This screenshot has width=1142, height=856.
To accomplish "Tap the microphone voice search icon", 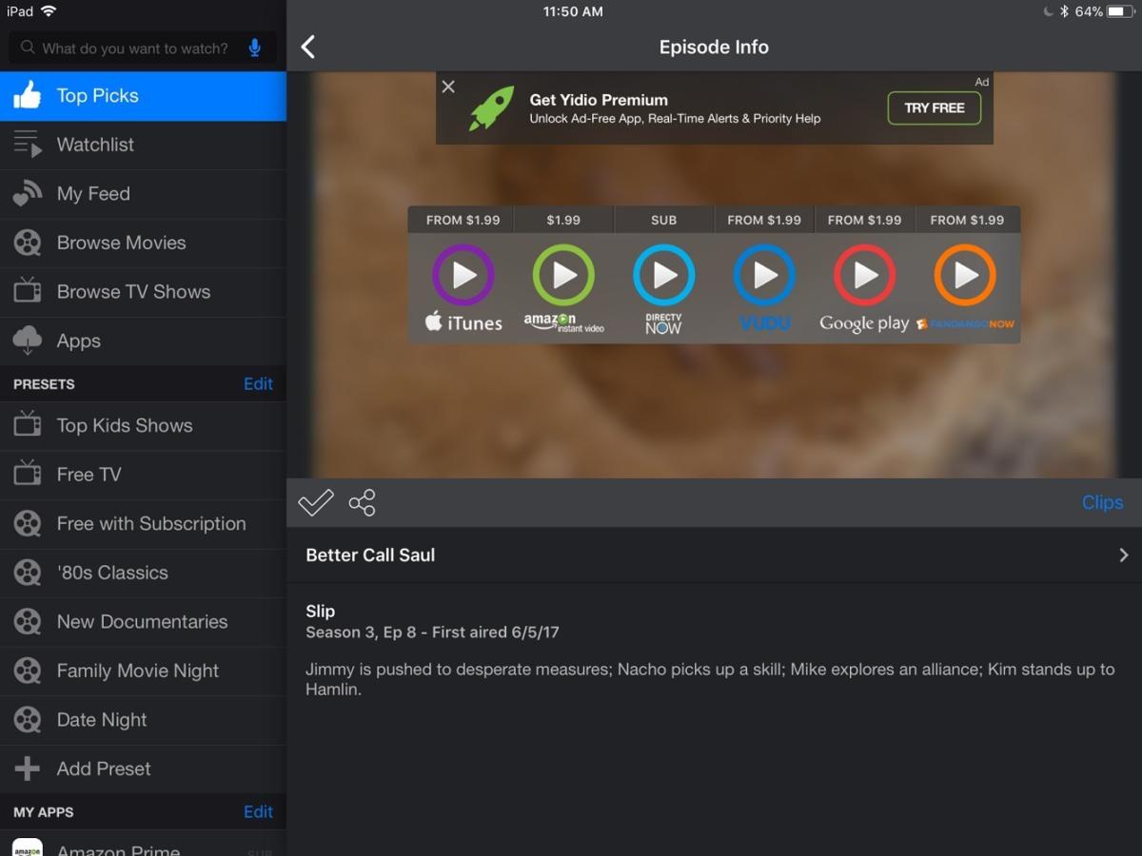I will (254, 48).
